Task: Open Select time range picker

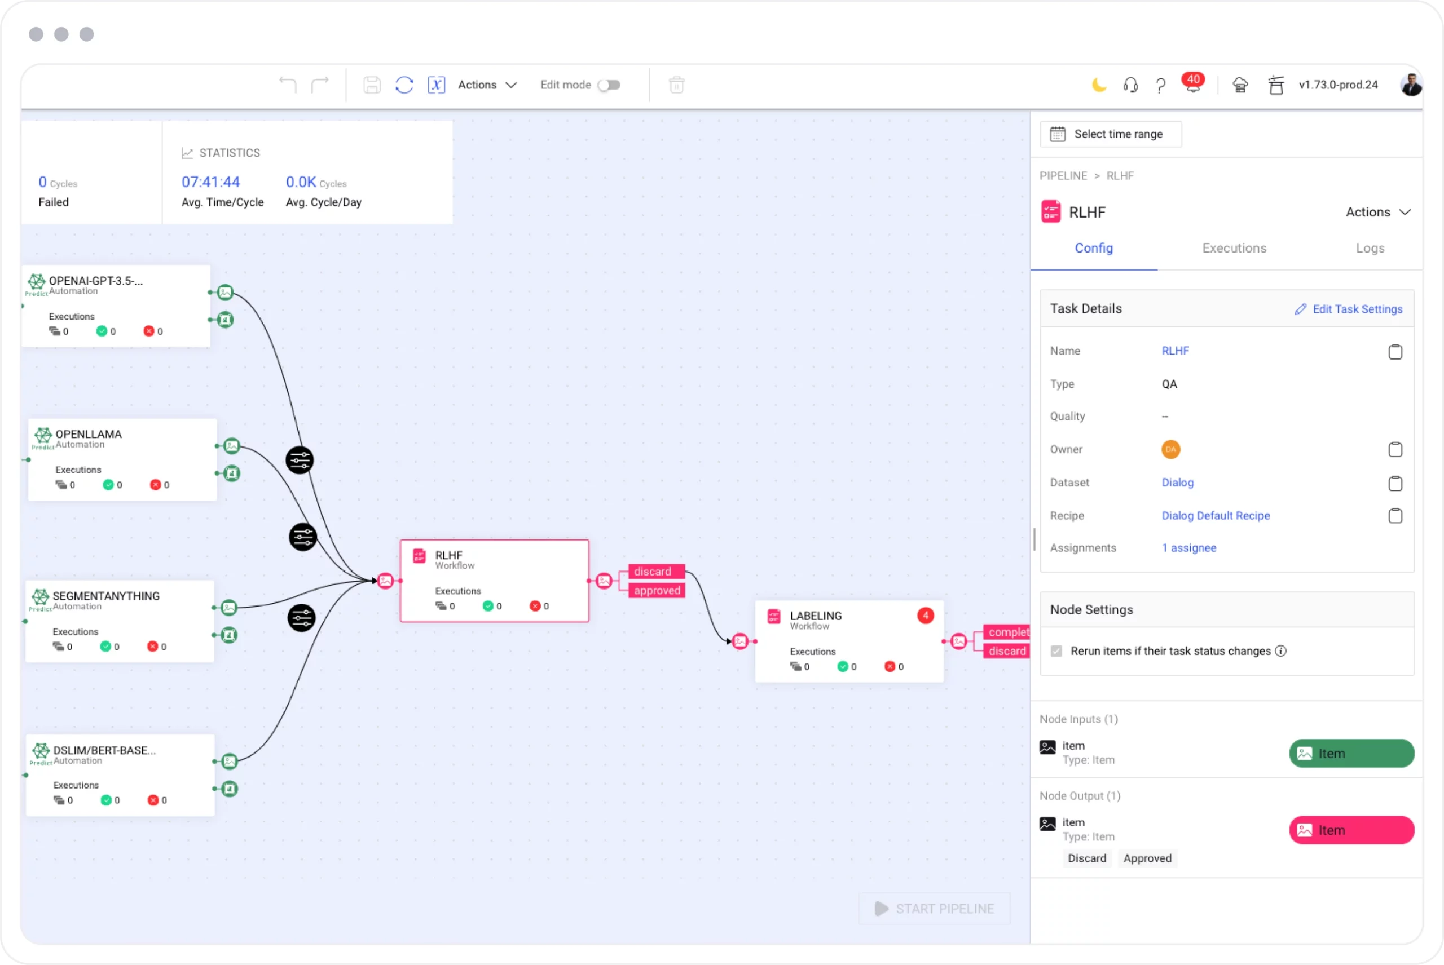Action: point(1110,134)
